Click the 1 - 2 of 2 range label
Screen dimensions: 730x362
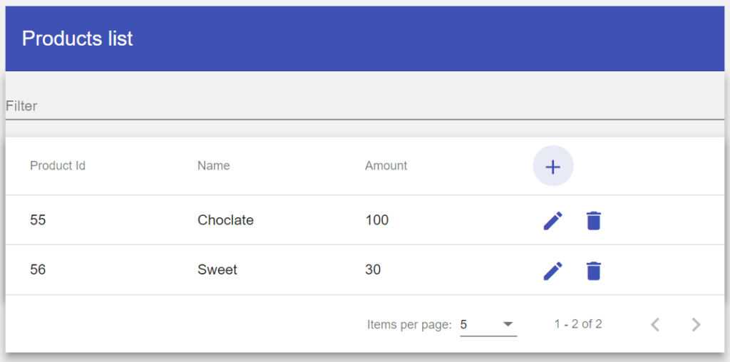[x=578, y=324]
